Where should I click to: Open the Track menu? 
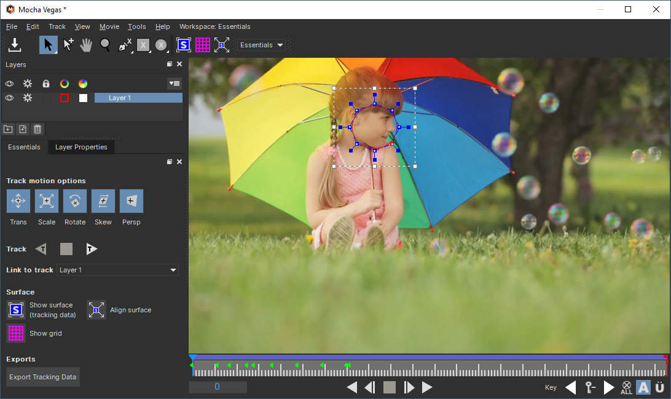pos(57,26)
